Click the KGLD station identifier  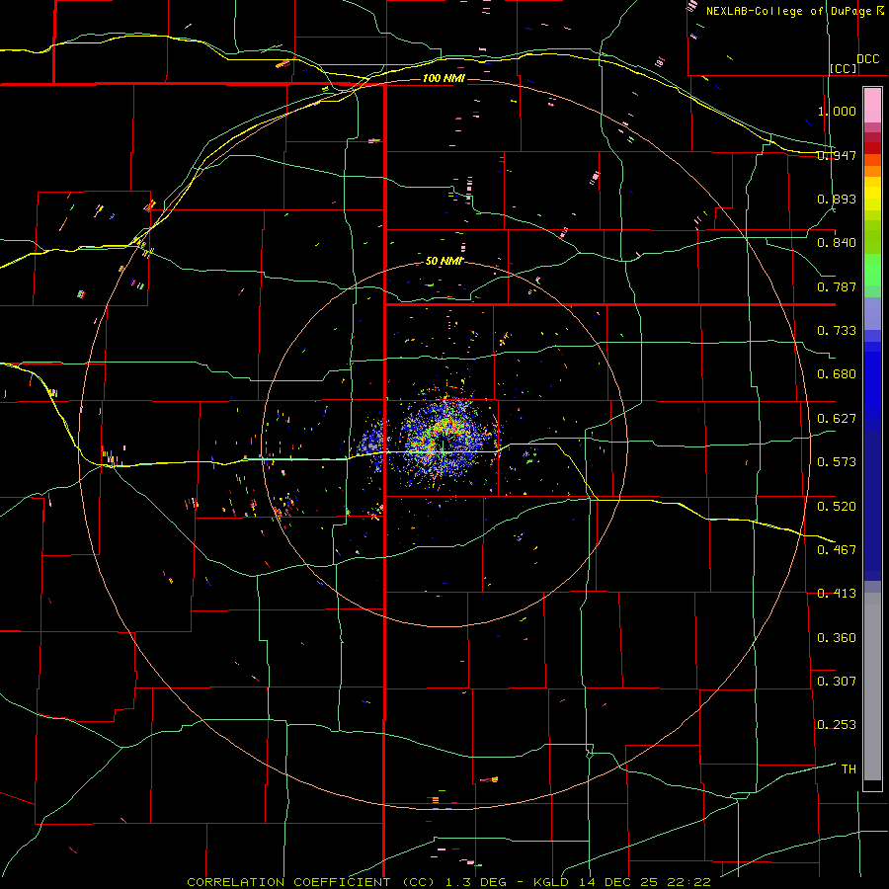click(553, 882)
